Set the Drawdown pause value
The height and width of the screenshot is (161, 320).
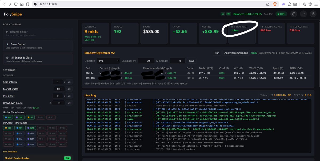(69, 103)
